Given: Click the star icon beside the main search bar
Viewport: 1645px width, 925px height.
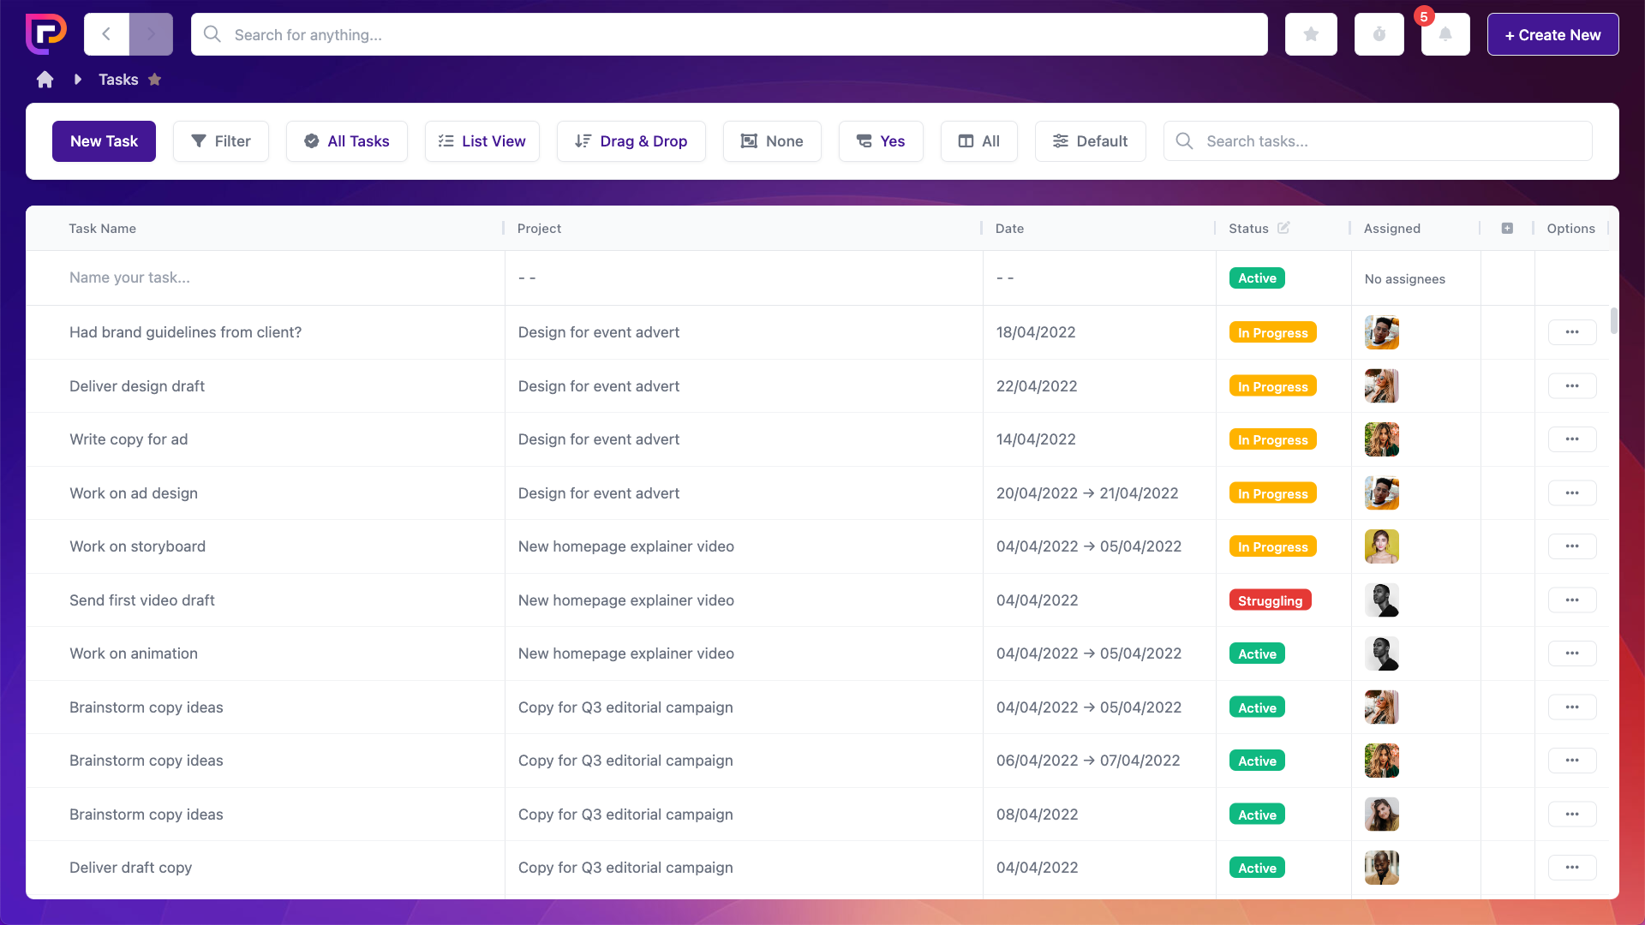Looking at the screenshot, I should [1311, 34].
